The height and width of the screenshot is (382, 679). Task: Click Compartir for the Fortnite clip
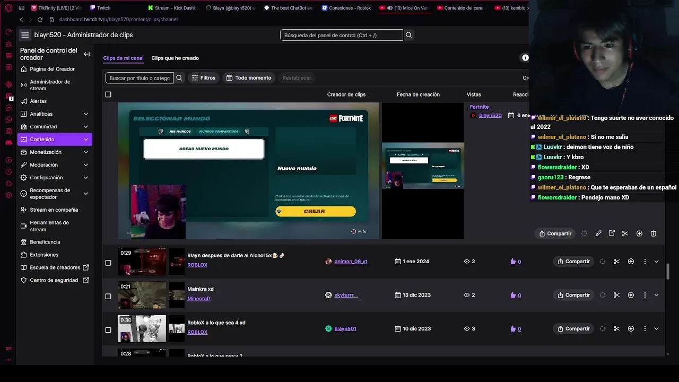555,233
